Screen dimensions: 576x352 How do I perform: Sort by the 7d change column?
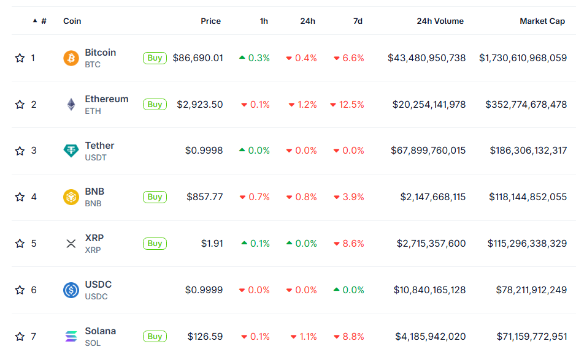358,21
